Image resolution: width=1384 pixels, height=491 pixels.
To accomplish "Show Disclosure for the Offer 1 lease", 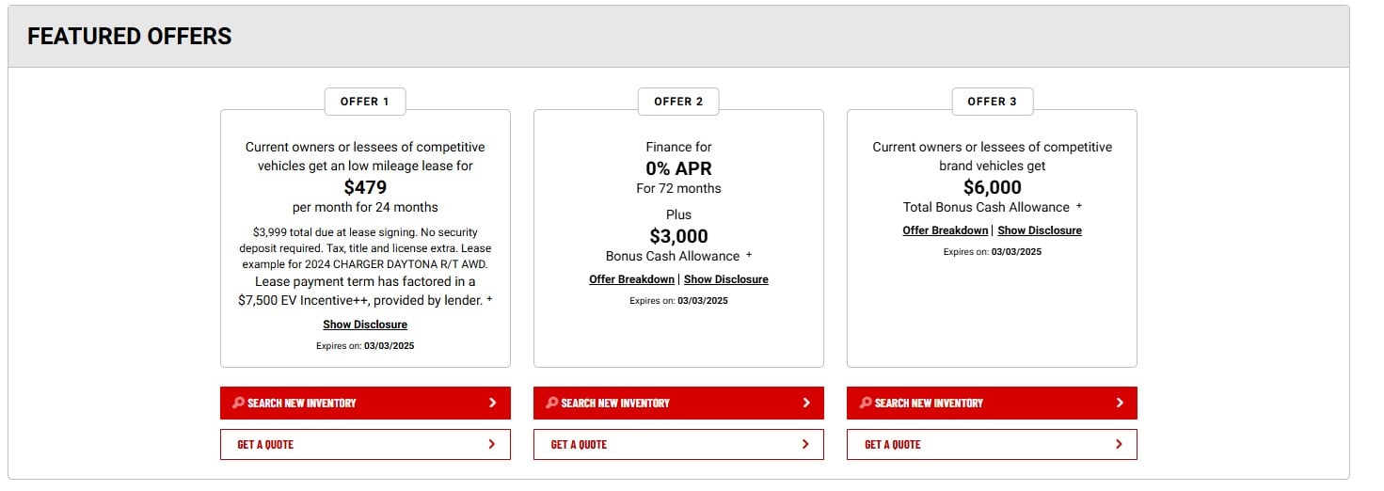I will (x=365, y=325).
